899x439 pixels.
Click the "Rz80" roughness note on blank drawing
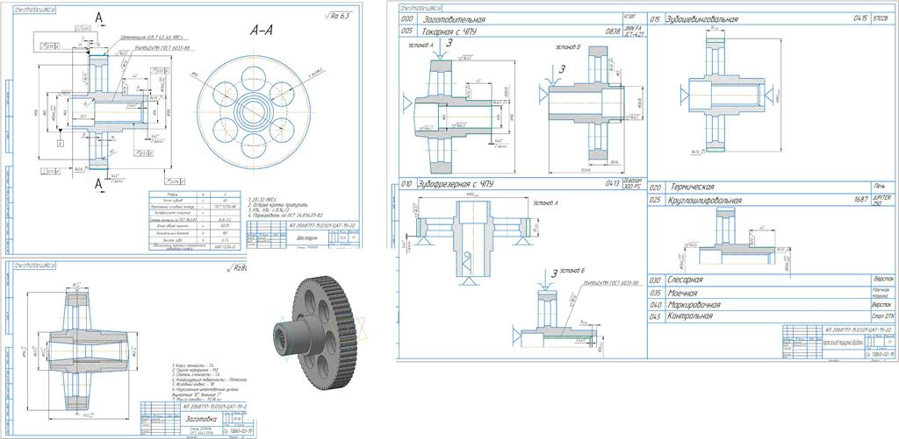click(236, 268)
